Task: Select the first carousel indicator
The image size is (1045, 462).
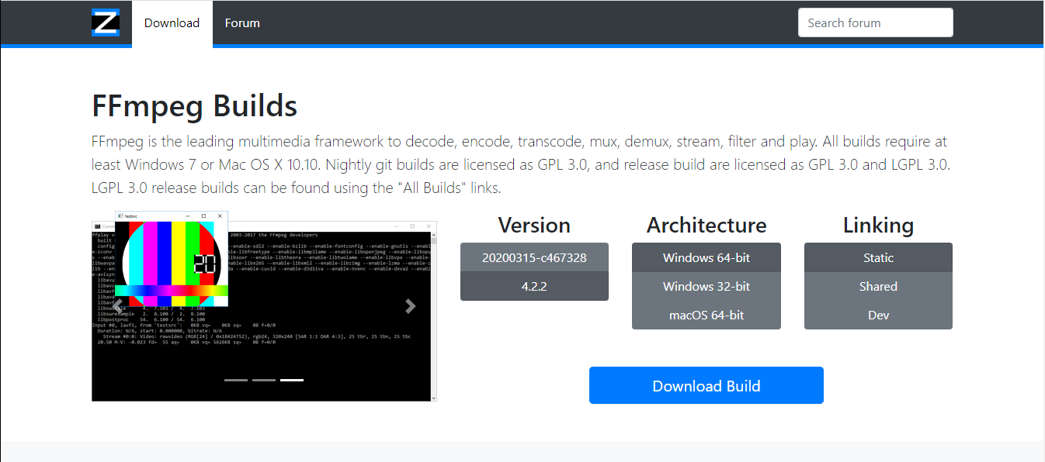Action: tap(236, 380)
